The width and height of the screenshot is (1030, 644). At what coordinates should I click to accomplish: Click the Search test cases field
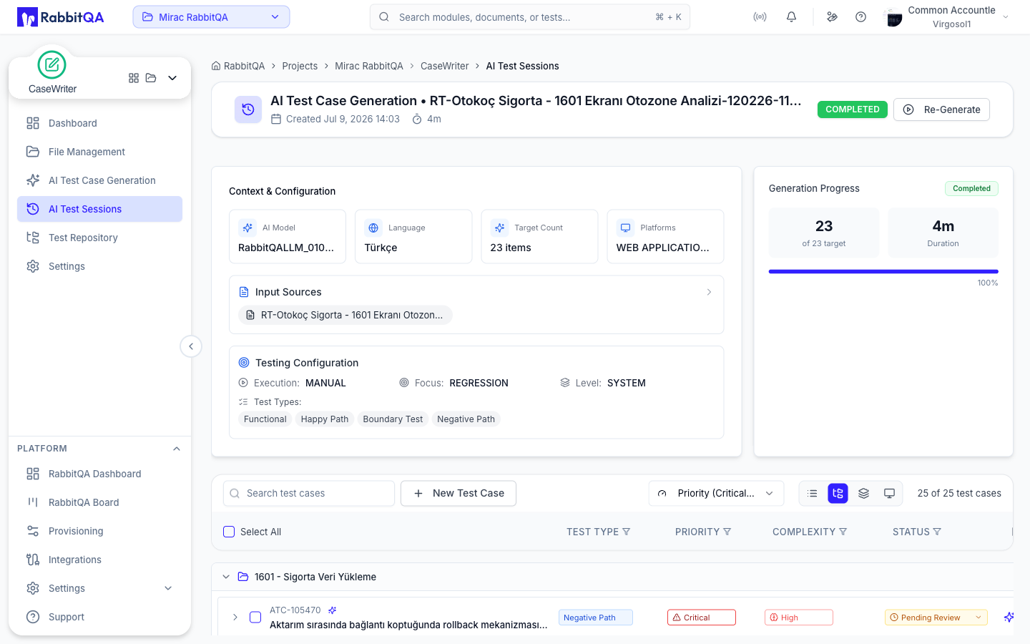309,493
